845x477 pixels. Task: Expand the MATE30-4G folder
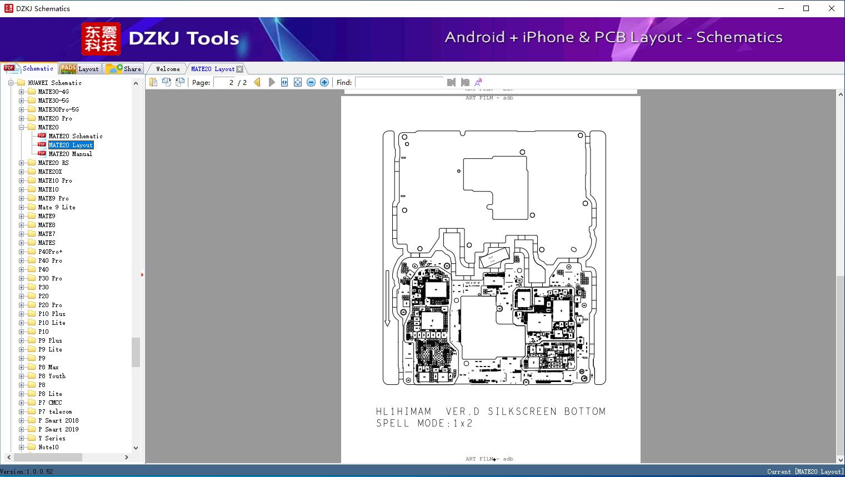(21, 92)
